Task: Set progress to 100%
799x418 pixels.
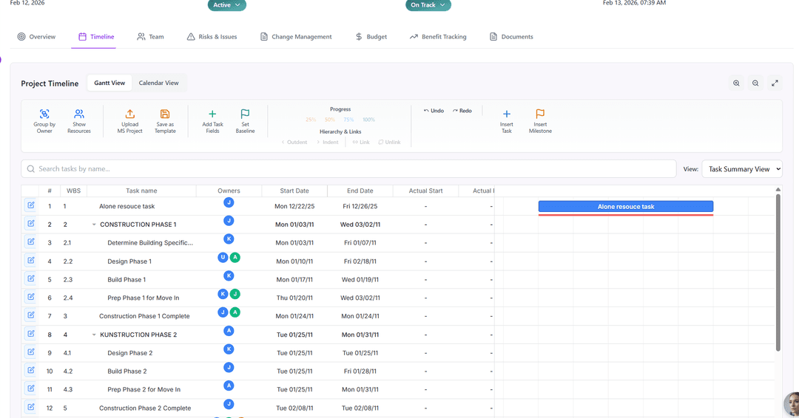Action: [x=368, y=120]
